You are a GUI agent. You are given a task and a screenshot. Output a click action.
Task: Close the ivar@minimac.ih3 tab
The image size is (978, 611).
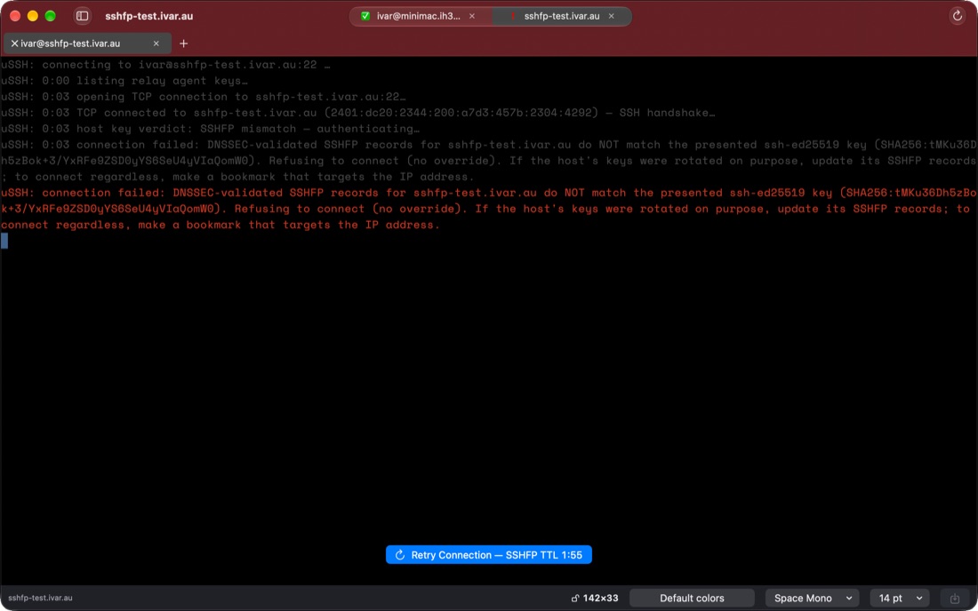(472, 16)
